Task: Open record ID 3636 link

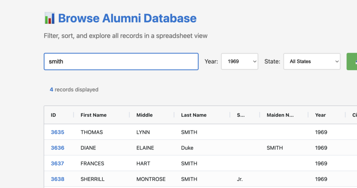Action: coord(58,148)
